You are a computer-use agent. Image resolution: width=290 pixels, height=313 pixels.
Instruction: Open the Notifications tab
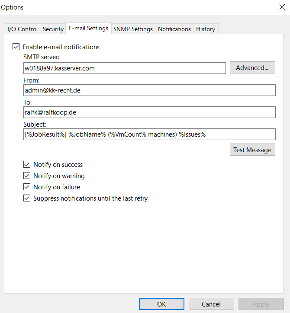point(174,29)
